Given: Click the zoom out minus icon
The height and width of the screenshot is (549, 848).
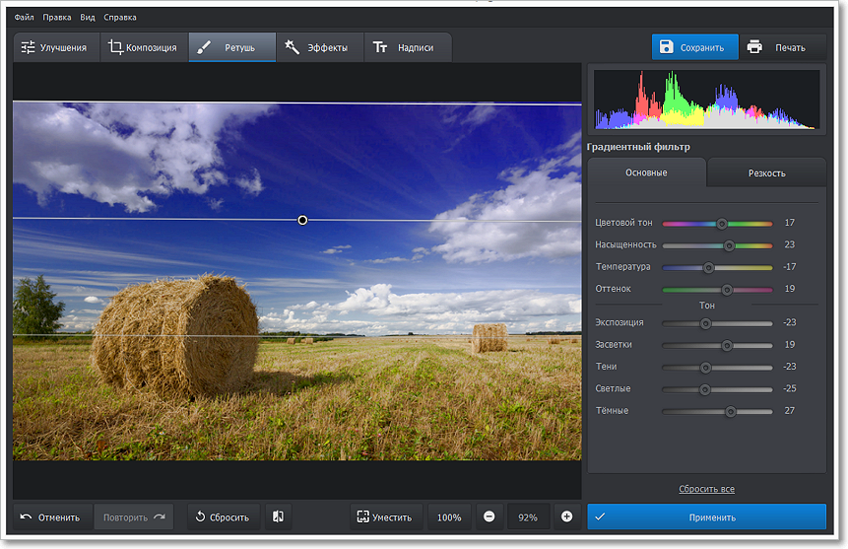Looking at the screenshot, I should [489, 516].
